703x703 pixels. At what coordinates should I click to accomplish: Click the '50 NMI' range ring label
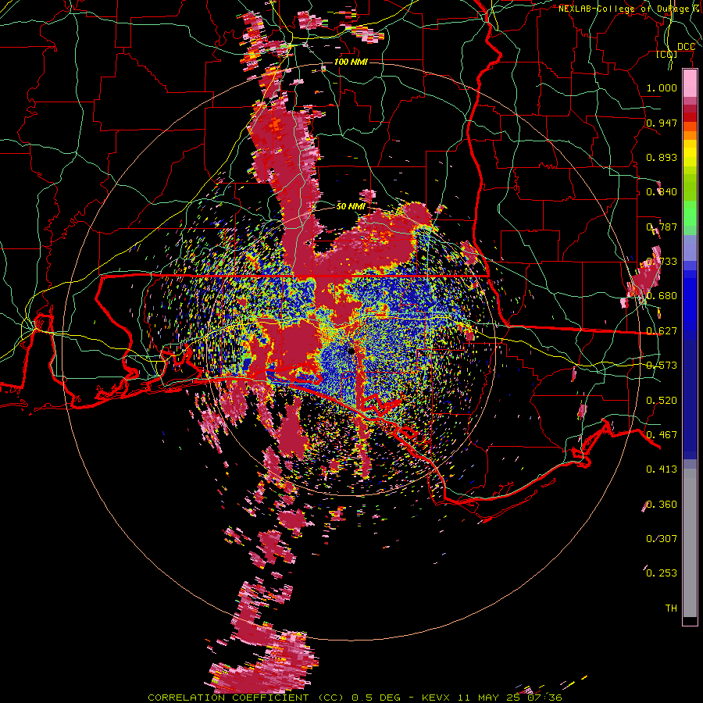[351, 206]
